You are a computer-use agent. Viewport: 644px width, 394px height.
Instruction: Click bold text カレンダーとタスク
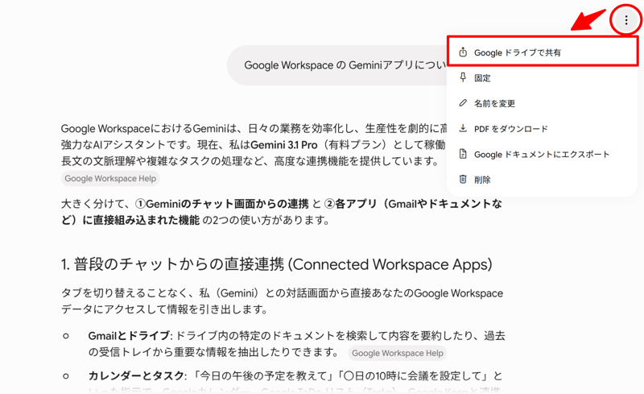coord(135,376)
